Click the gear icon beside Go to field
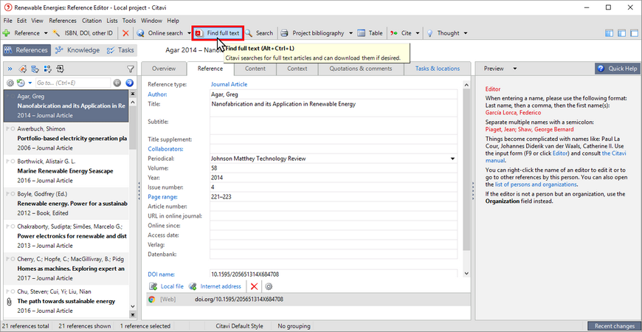The image size is (642, 332). [x=10, y=83]
